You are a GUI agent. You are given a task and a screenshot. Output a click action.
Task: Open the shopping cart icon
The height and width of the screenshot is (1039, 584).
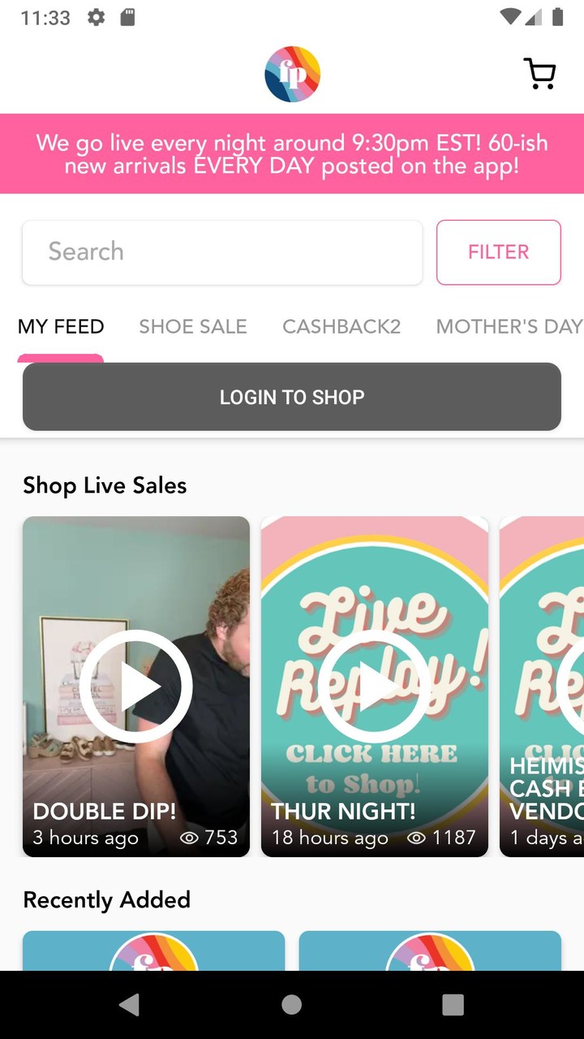pos(539,74)
